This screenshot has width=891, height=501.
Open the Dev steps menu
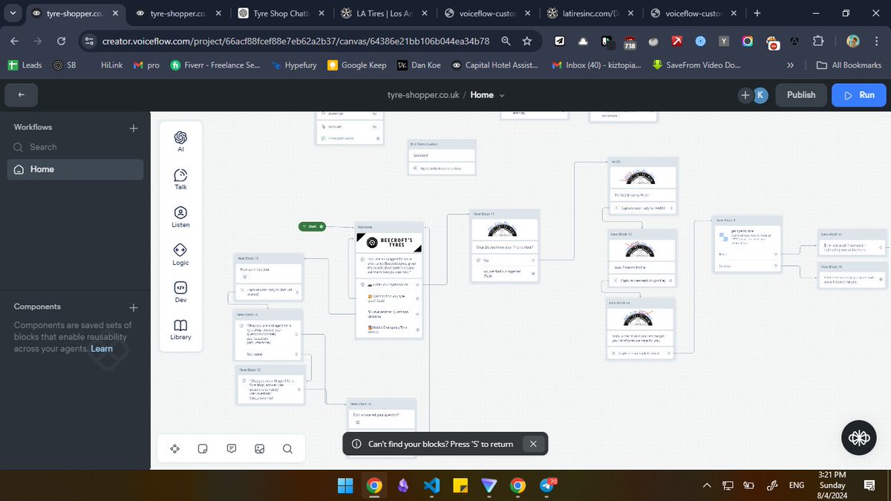point(180,292)
